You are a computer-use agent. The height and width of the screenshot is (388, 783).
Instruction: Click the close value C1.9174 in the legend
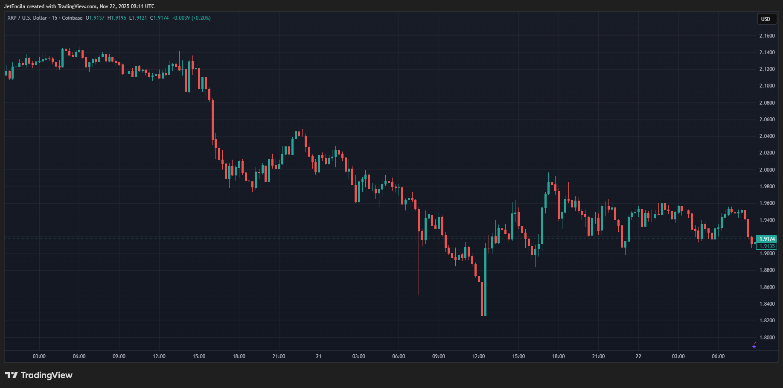coord(159,18)
